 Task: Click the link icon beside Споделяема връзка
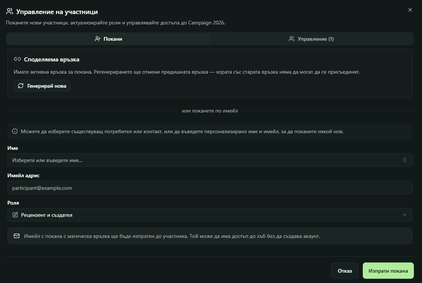pyautogui.click(x=17, y=59)
